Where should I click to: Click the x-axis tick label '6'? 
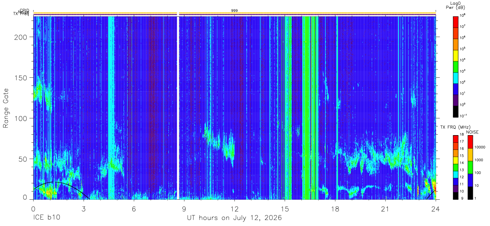(x=134, y=209)
